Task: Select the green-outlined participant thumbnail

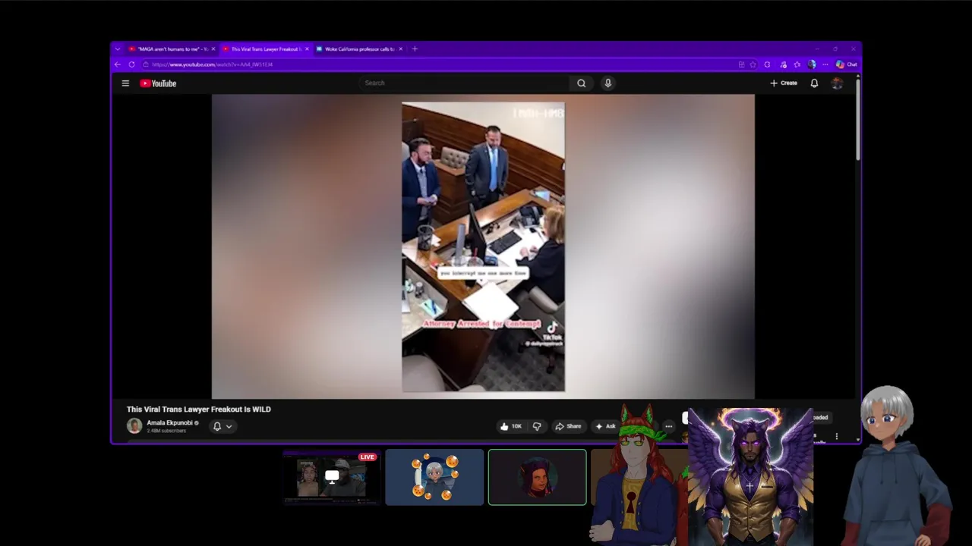Action: 538,477
